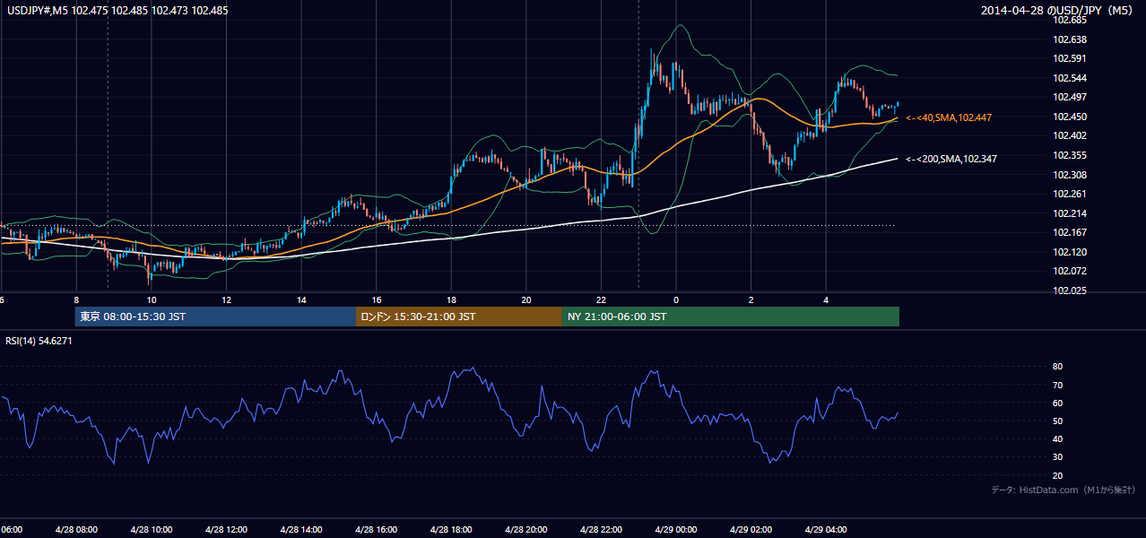Click hour tick 8 under the price chart
The width and height of the screenshot is (1146, 538).
tap(76, 299)
